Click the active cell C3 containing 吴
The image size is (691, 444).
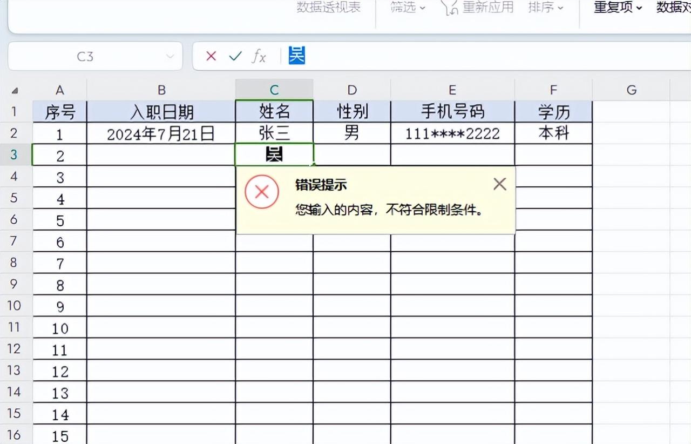click(274, 155)
